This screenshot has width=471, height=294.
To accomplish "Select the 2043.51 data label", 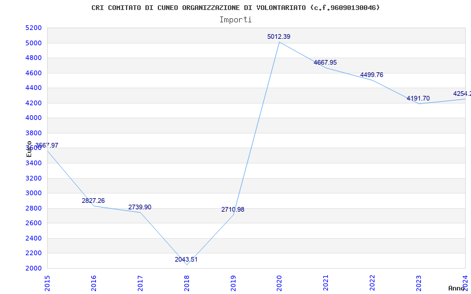I will [x=186, y=259].
